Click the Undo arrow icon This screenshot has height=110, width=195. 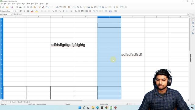[x=48, y=7]
